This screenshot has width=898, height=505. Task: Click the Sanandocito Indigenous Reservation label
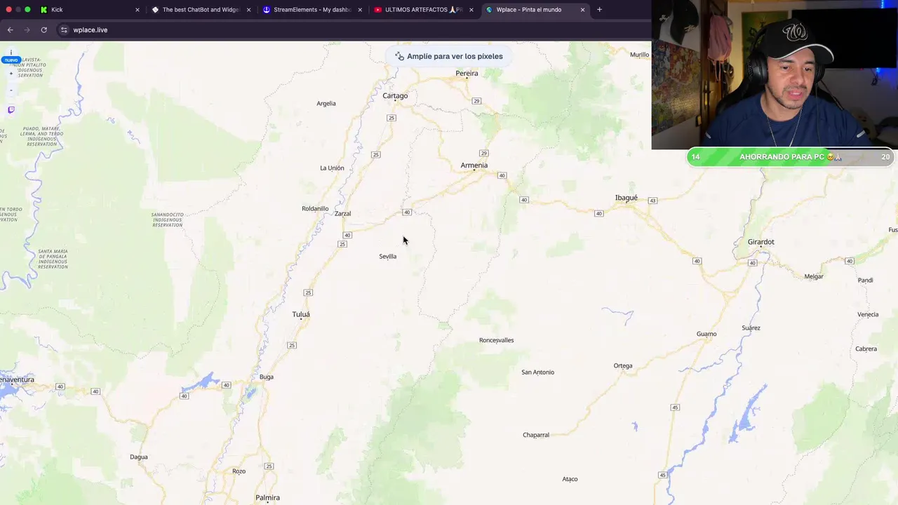pyautogui.click(x=167, y=220)
